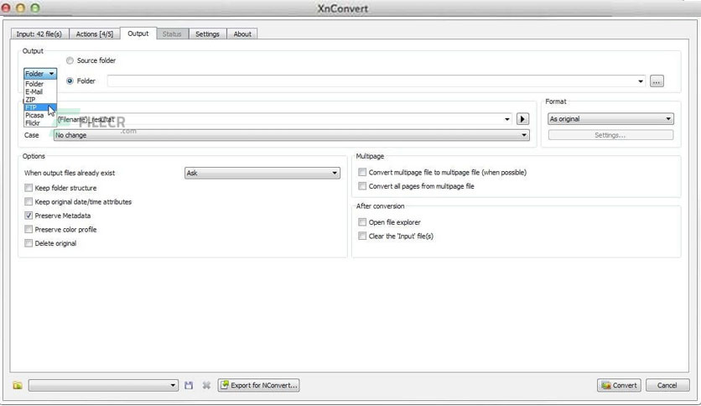Check Convert all pages from multipage file

click(362, 186)
